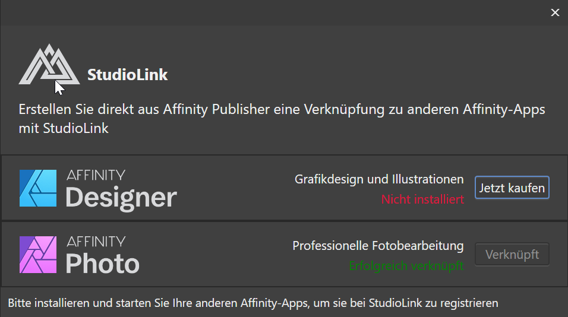Click the Jetzt kaufen button for Designer
This screenshot has width=568, height=317.
(x=512, y=188)
